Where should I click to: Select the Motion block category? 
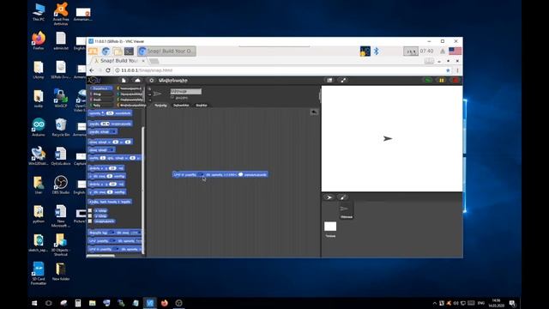[102, 88]
